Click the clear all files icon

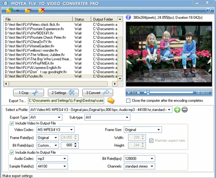pyautogui.click(x=41, y=10)
